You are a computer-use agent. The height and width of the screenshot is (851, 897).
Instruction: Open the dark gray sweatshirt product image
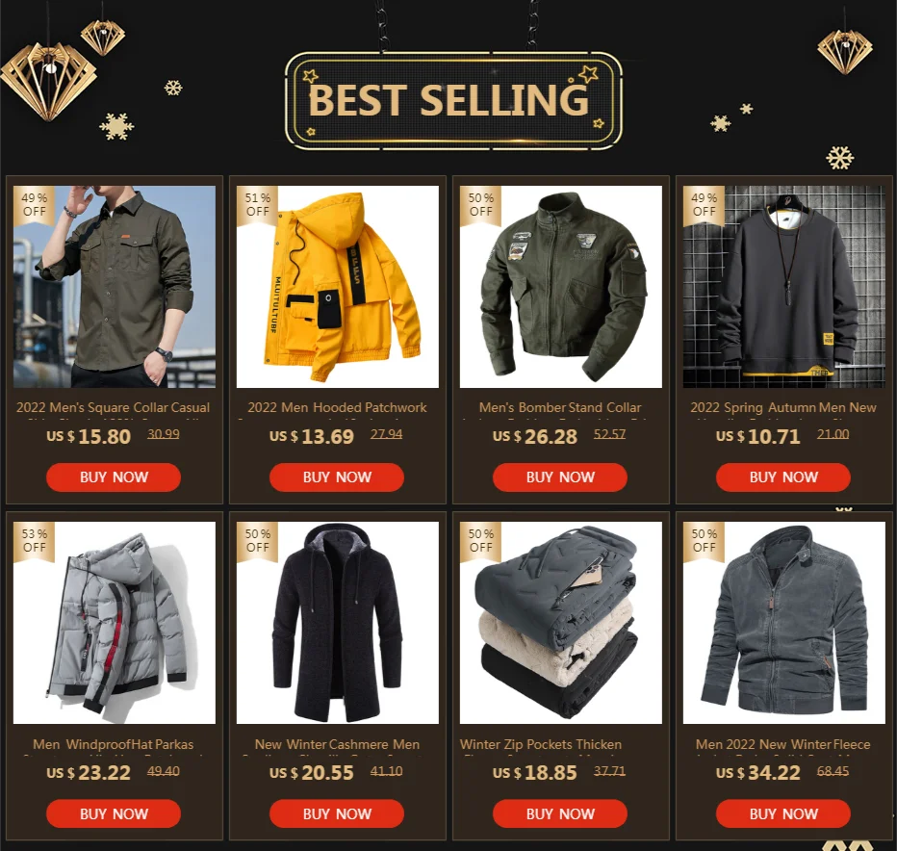point(783,287)
